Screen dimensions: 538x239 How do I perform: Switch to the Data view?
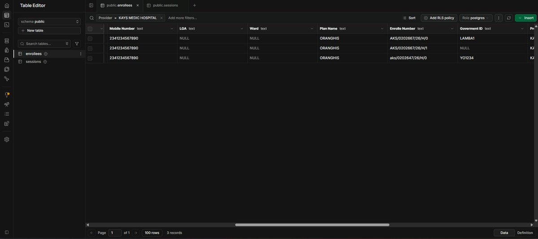(x=504, y=233)
